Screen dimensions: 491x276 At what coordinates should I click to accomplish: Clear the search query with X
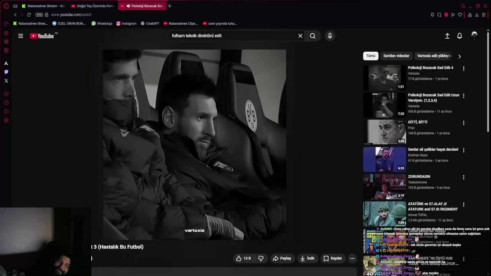click(x=300, y=36)
